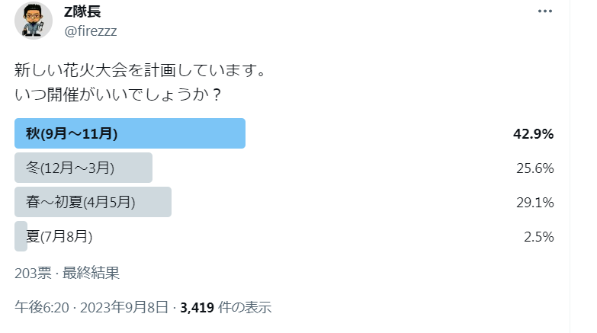Click the 3,419 件の表示 views count
This screenshot has height=333, width=597.
(226, 307)
